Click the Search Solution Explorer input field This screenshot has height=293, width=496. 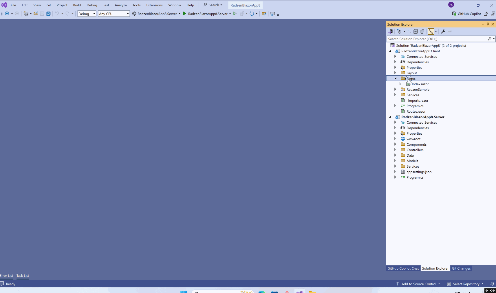[437, 39]
